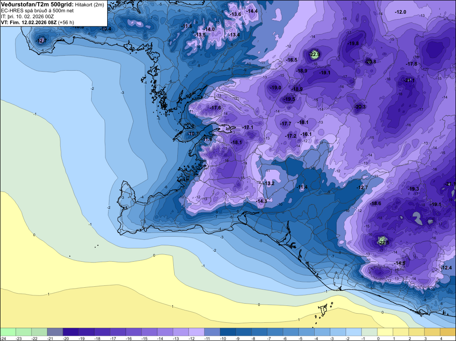456x341 pixels.
Task: Click the valid time 'VT: Fim. 12.02.2026 08Z'
Action: coord(29,22)
